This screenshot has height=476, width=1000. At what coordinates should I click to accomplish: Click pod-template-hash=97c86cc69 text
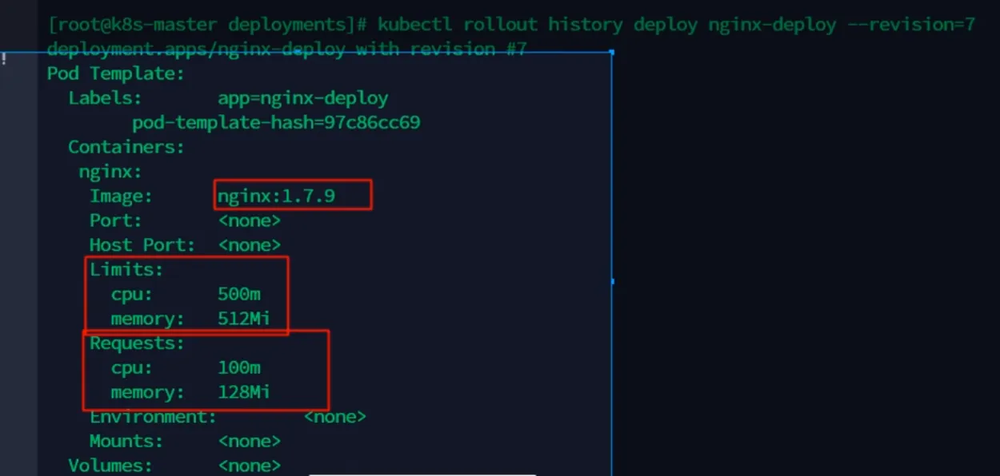click(276, 123)
